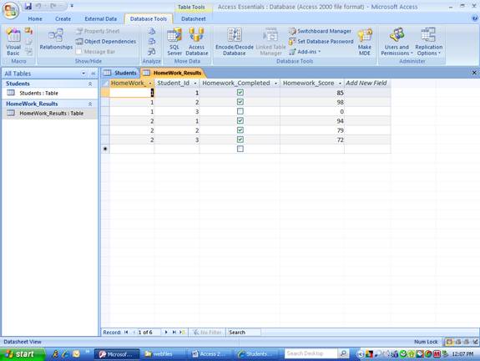The image size is (480, 361).
Task: Open the All Tables navigation dropdown
Action: [83, 74]
